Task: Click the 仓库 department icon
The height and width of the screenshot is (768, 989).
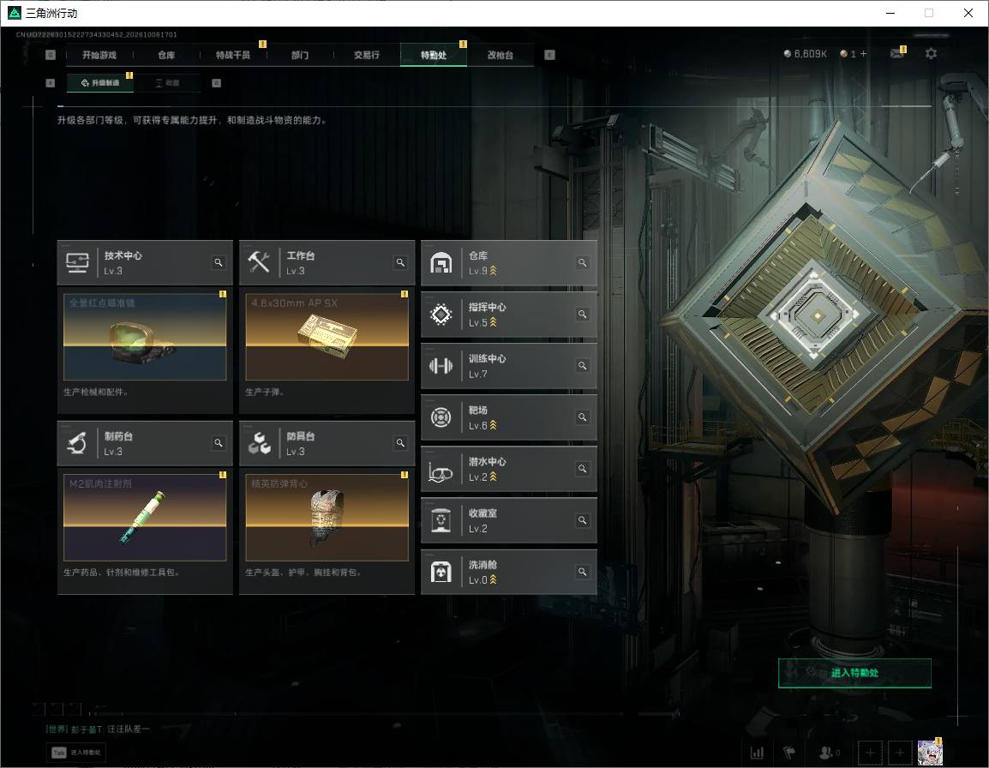Action: point(441,262)
